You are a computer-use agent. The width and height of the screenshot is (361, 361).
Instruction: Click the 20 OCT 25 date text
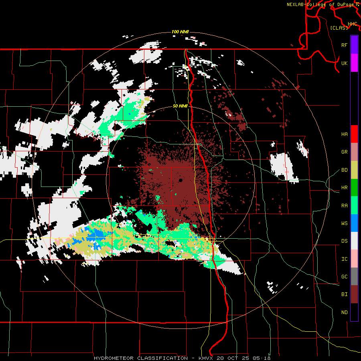tap(233, 358)
